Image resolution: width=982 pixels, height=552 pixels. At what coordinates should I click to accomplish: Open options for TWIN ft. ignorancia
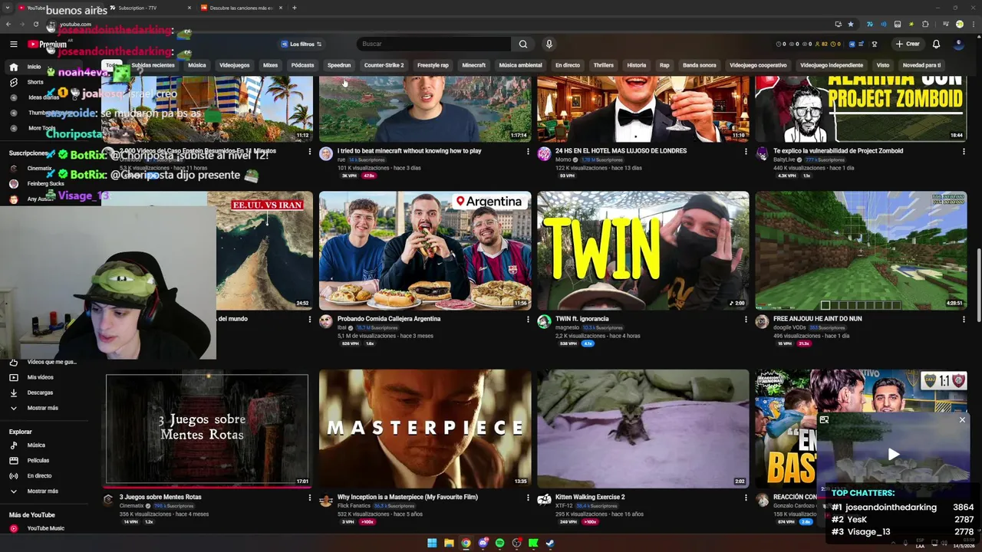point(746,319)
